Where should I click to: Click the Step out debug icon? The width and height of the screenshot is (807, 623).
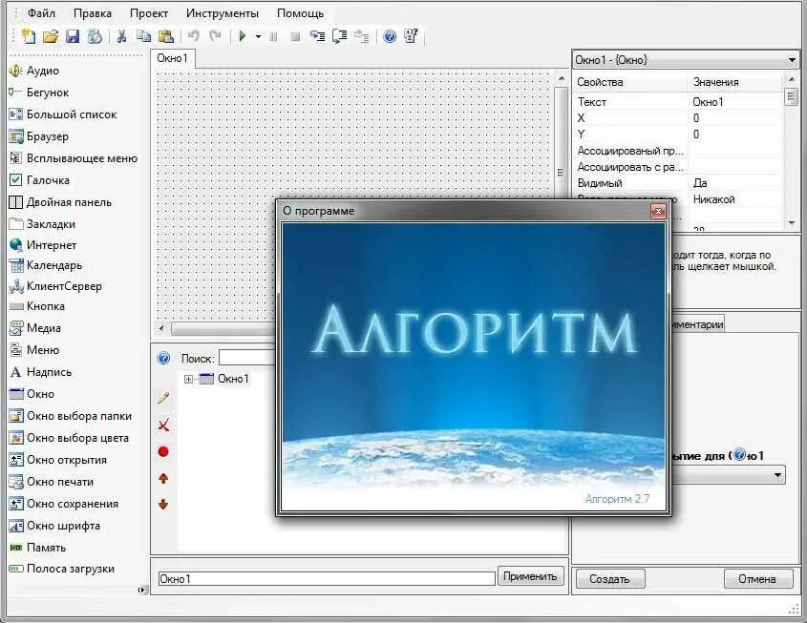[362, 36]
